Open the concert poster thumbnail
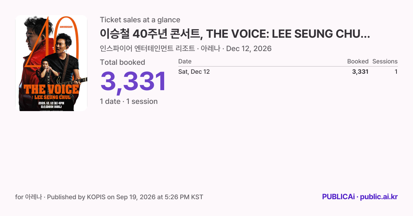Screen dimensions: 413x216 click(51, 63)
